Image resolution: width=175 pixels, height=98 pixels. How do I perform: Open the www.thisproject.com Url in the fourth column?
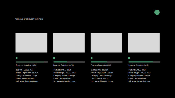pos(141,81)
